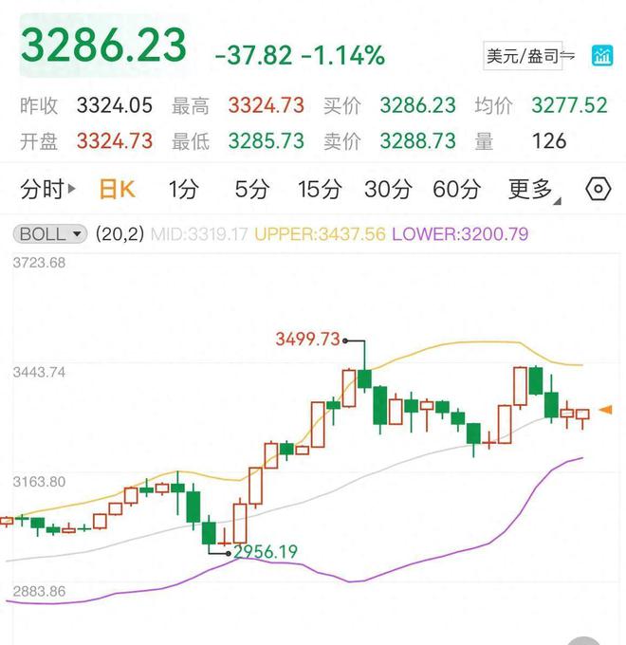Select the 15分 timeframe tab
Screen dimensions: 626x645
319,190
